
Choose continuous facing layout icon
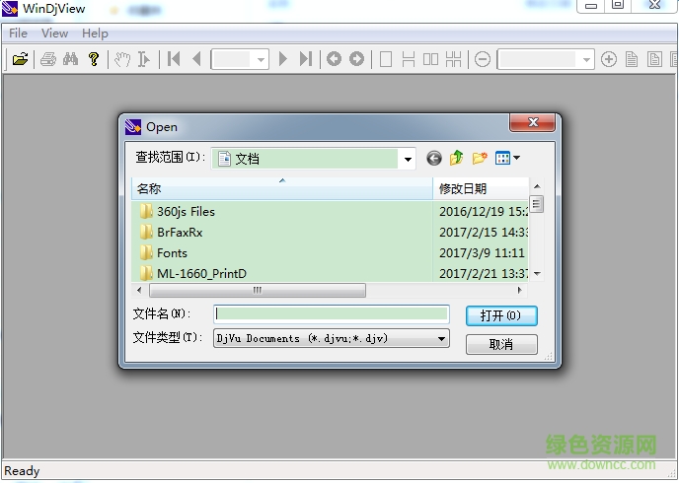pos(453,59)
